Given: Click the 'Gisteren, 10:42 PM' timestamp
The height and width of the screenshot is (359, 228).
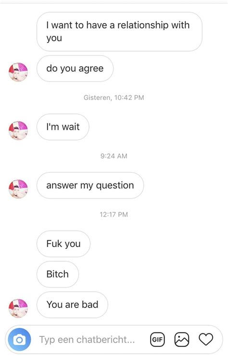Looking at the screenshot, I should pos(114,97).
